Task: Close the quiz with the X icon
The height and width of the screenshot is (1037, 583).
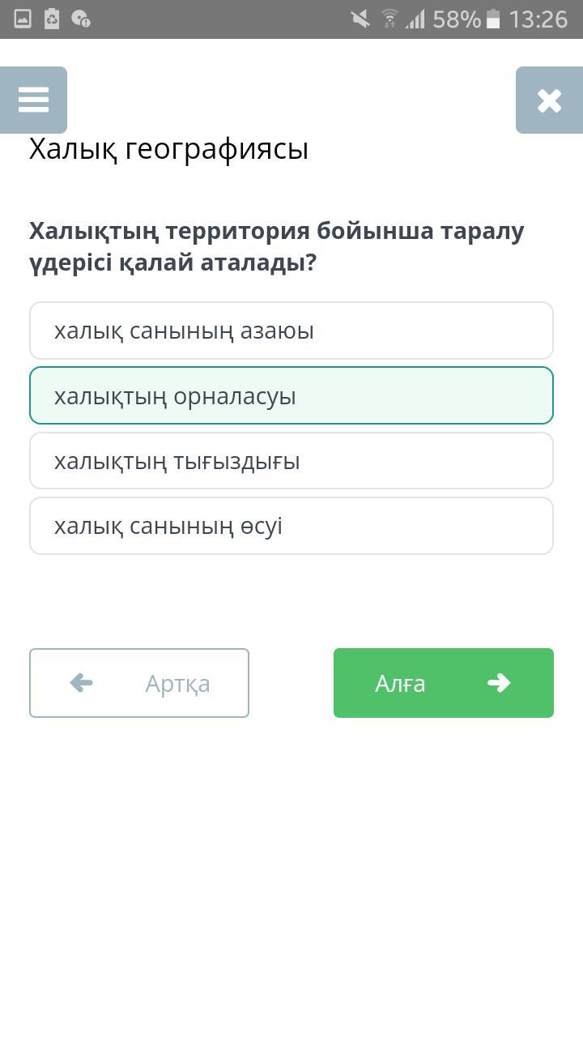Action: (549, 100)
